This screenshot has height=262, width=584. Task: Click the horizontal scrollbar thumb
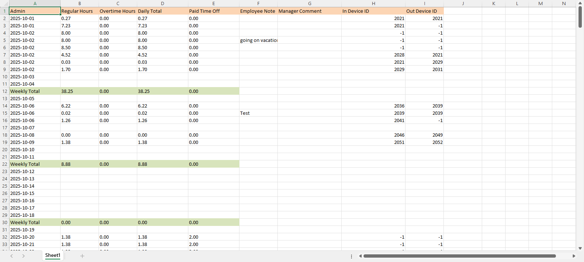pos(459,256)
